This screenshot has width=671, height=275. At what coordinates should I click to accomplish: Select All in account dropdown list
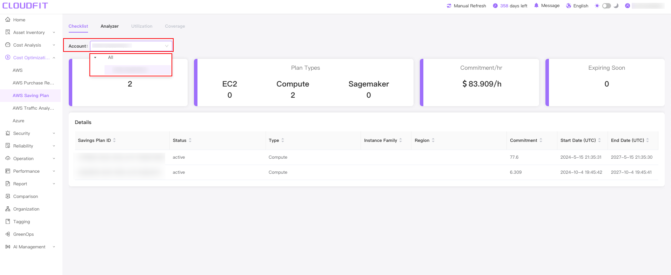(110, 57)
